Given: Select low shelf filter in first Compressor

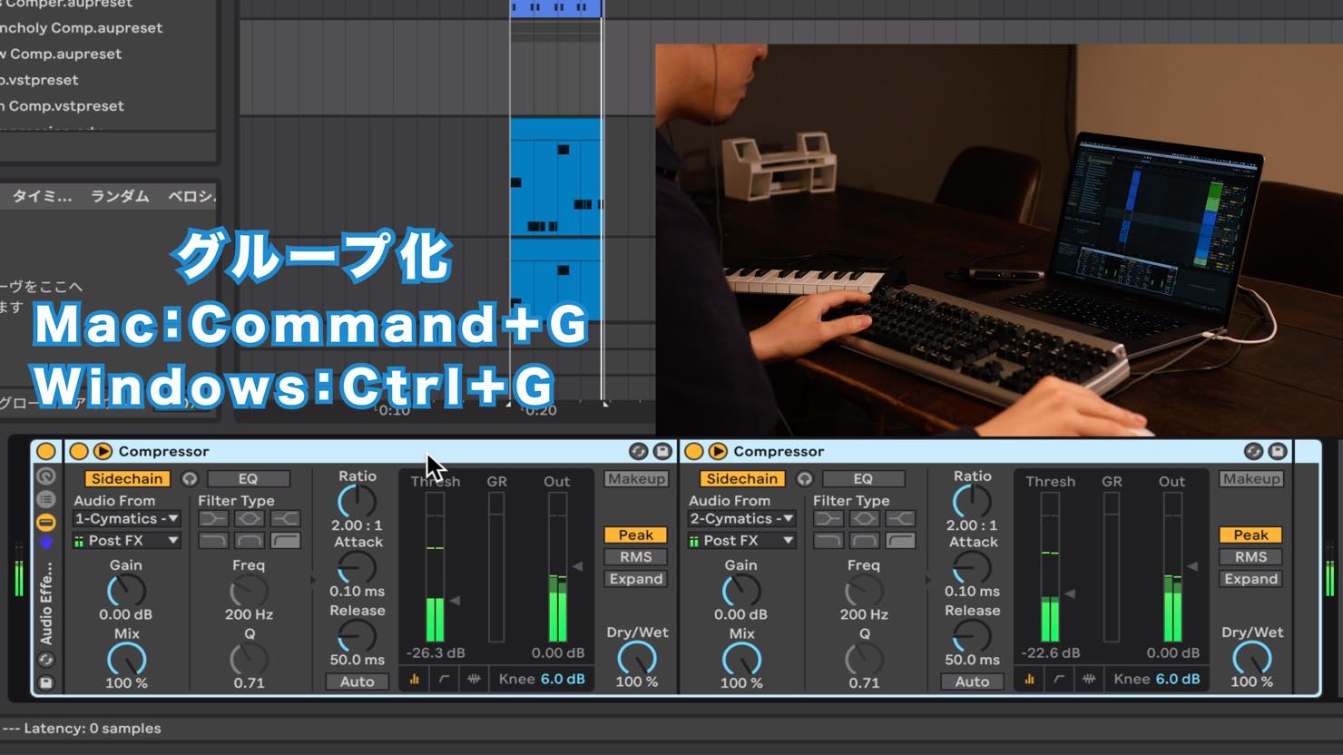Looking at the screenshot, I should pyautogui.click(x=213, y=518).
